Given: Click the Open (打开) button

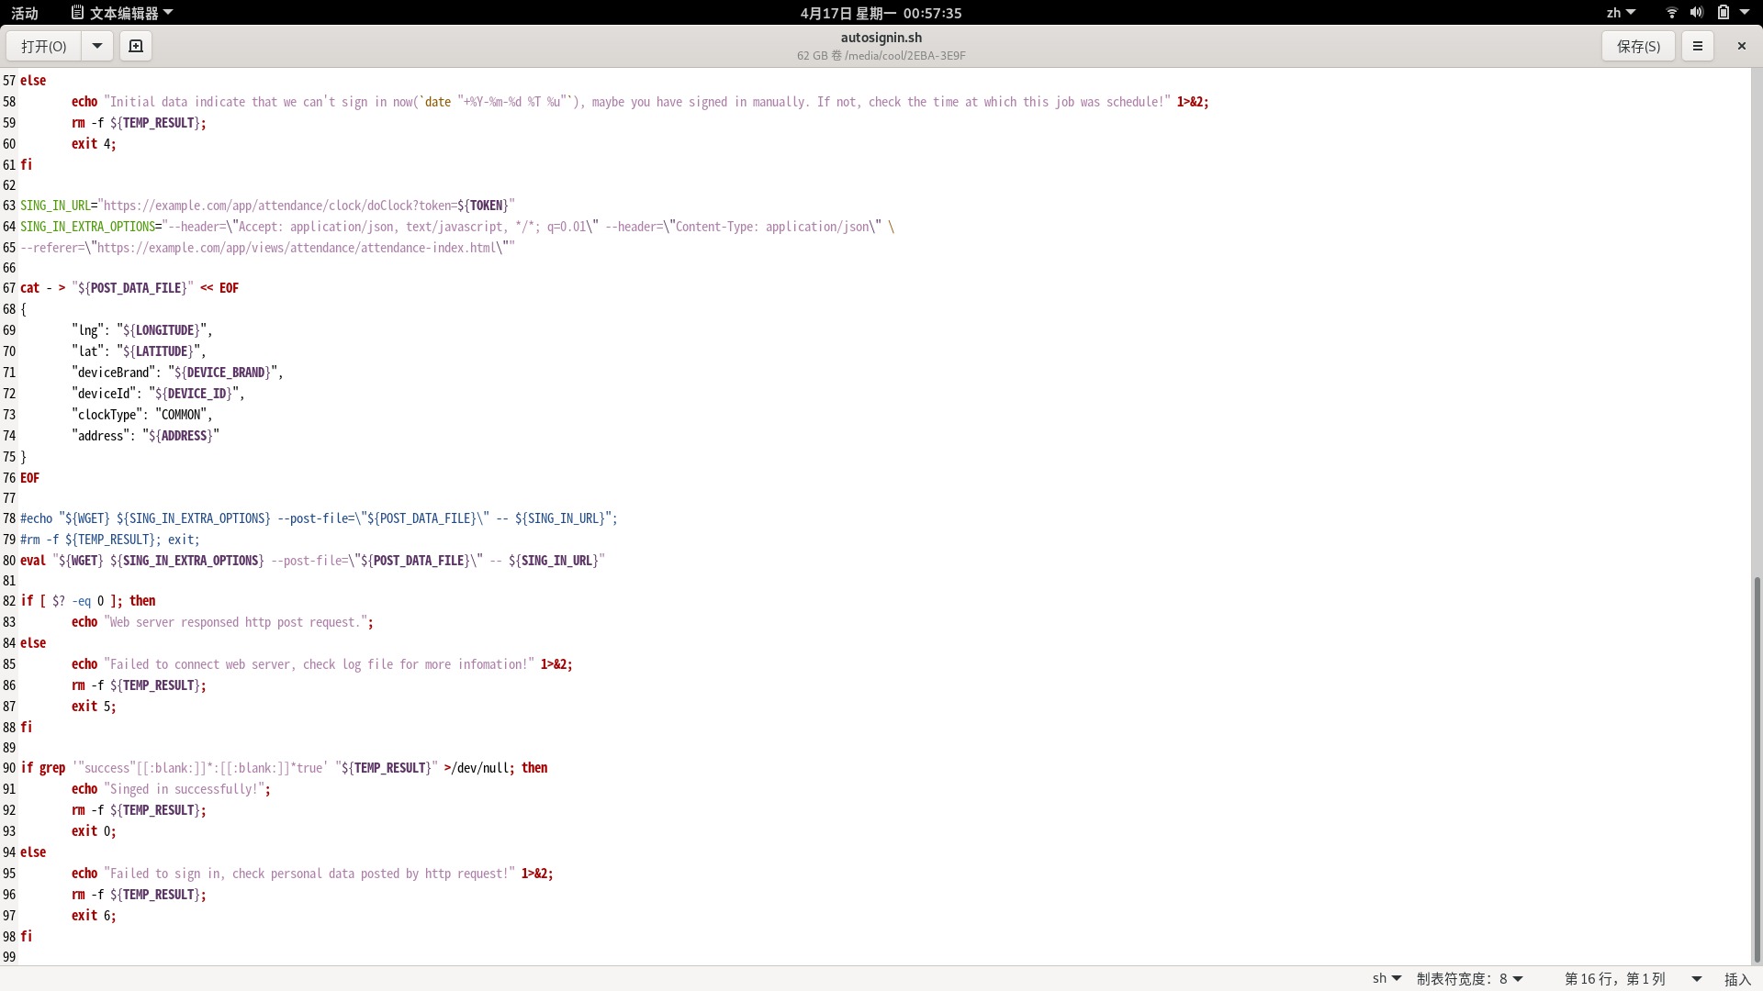Looking at the screenshot, I should tap(44, 46).
